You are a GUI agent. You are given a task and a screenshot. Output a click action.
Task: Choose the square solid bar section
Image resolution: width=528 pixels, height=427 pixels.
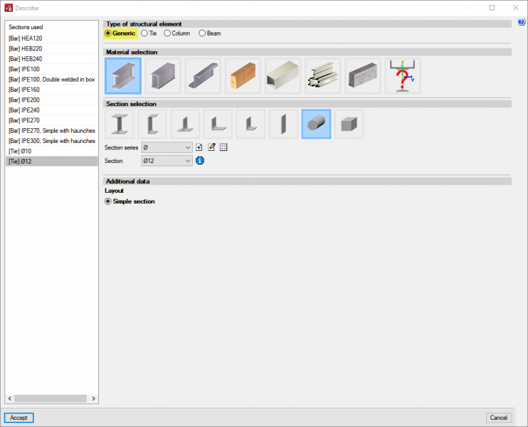(349, 124)
